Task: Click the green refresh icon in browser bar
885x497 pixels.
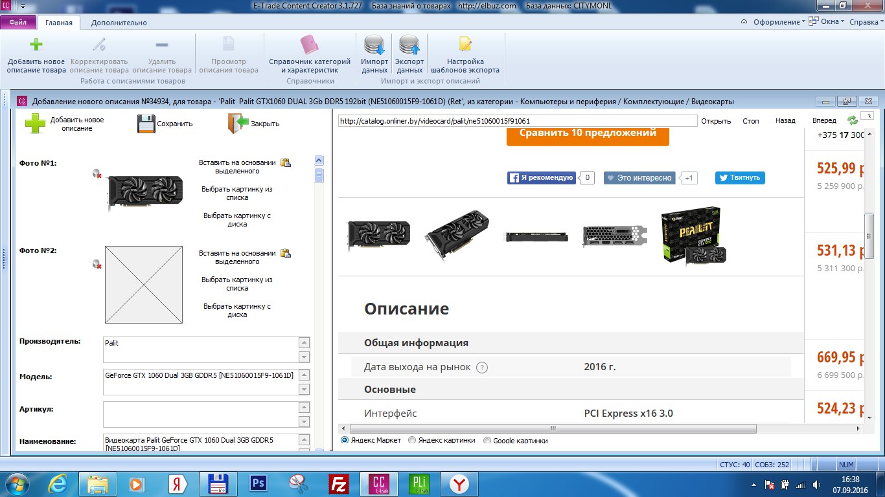Action: pos(853,121)
